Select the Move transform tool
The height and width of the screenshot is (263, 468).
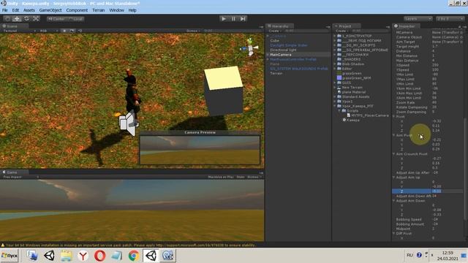(x=17, y=19)
